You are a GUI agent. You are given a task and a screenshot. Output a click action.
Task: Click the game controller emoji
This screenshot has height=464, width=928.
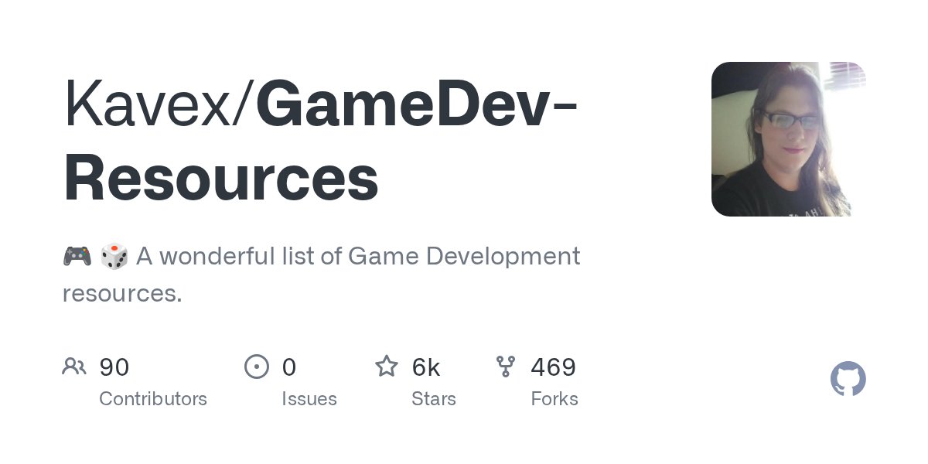point(77,256)
